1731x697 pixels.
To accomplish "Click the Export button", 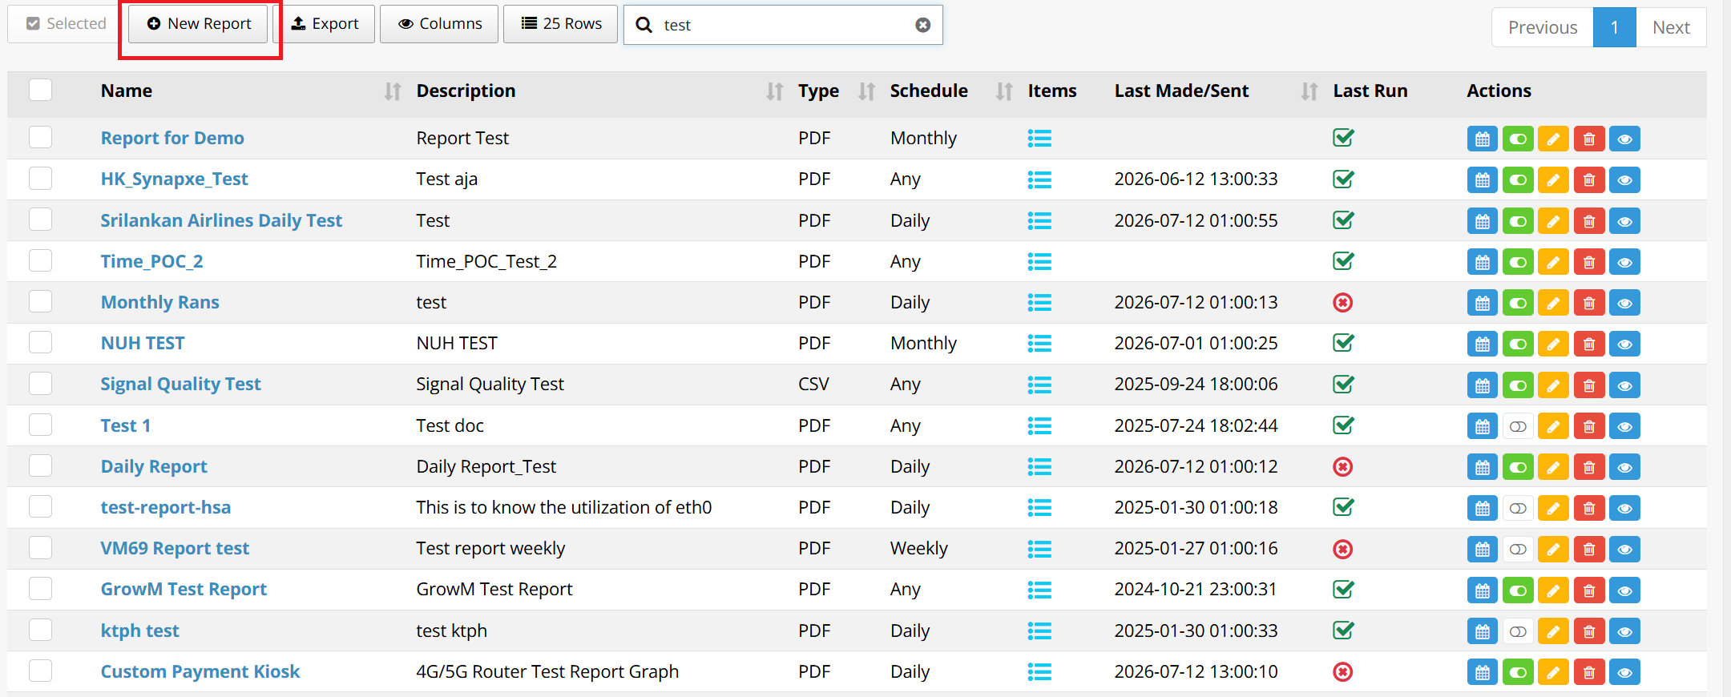I will point(324,24).
